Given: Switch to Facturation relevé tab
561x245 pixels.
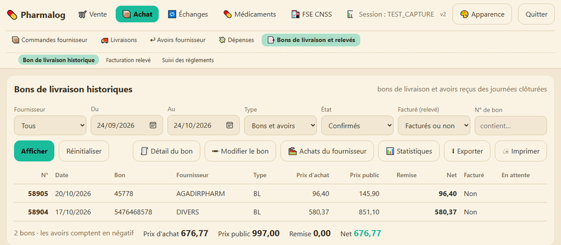Looking at the screenshot, I should [x=128, y=60].
